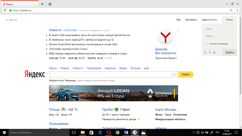This screenshot has width=242, height=136.
Task: Open Windows Start menu
Action: click(4, 133)
